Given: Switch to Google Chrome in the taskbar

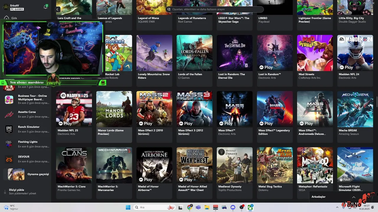Looking at the screenshot, I should 190,207.
